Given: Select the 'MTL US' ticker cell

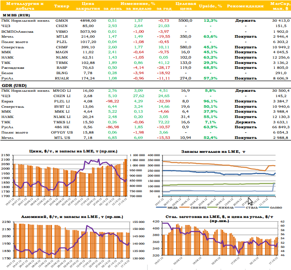Looking at the screenshot, I should tap(62, 138).
